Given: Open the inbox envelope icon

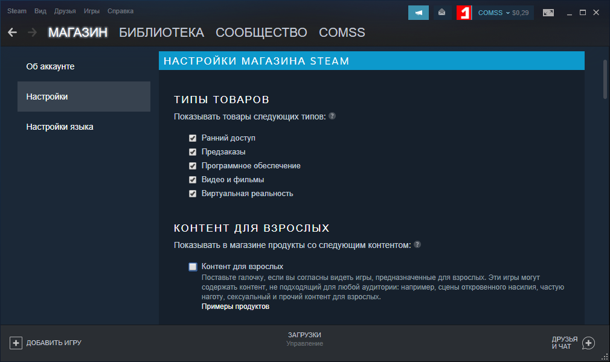Looking at the screenshot, I should (x=441, y=13).
